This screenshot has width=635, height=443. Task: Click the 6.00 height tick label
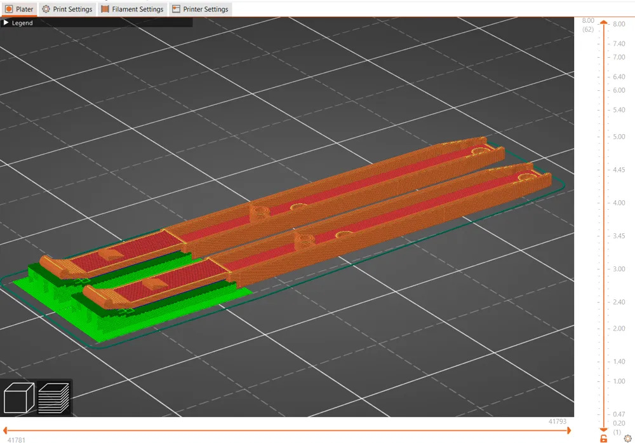(x=618, y=90)
